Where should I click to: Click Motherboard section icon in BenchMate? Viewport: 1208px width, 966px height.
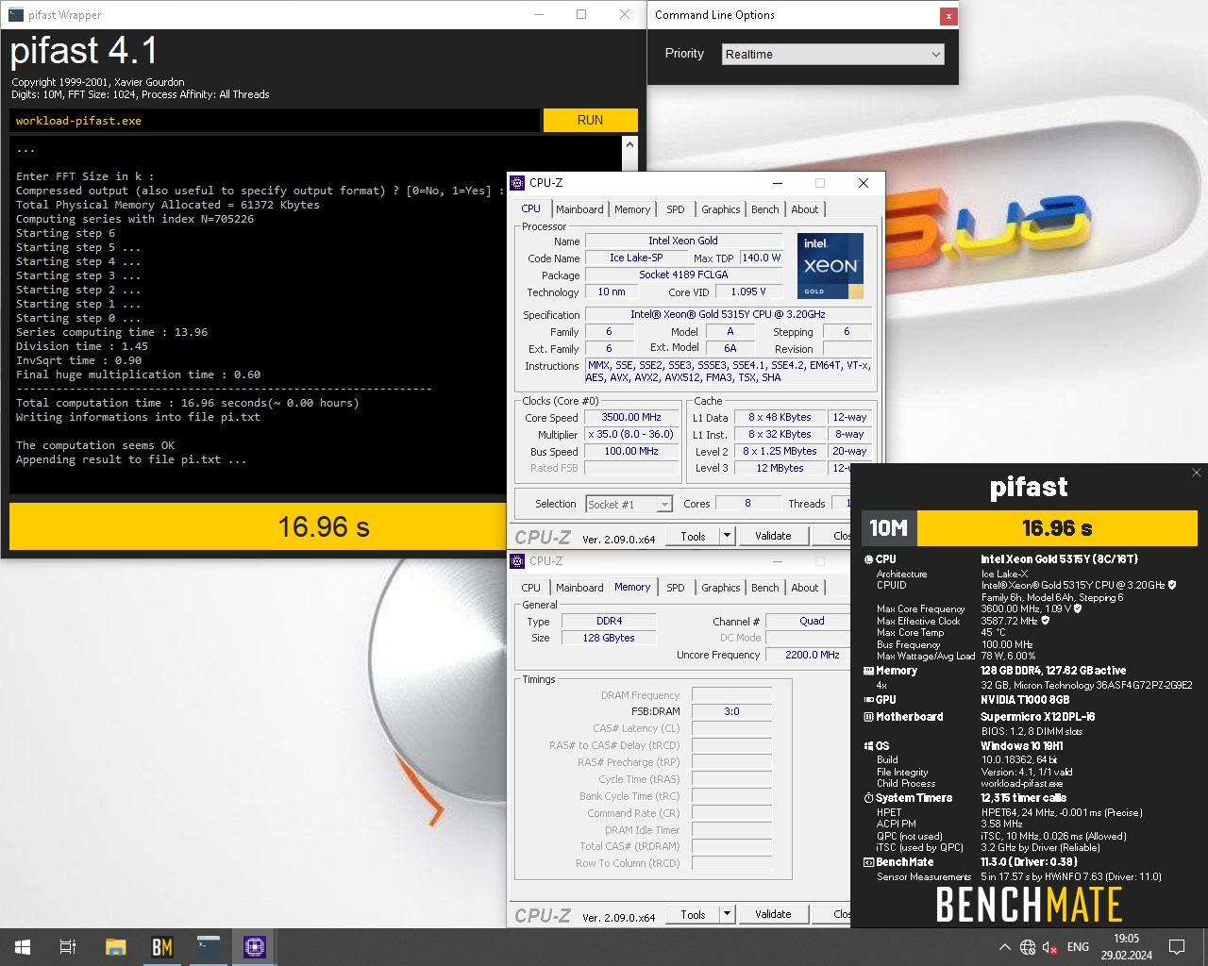point(868,717)
